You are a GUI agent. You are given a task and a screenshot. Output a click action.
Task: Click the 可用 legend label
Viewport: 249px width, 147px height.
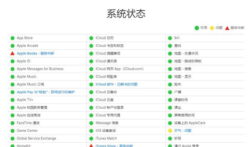[x=204, y=28]
